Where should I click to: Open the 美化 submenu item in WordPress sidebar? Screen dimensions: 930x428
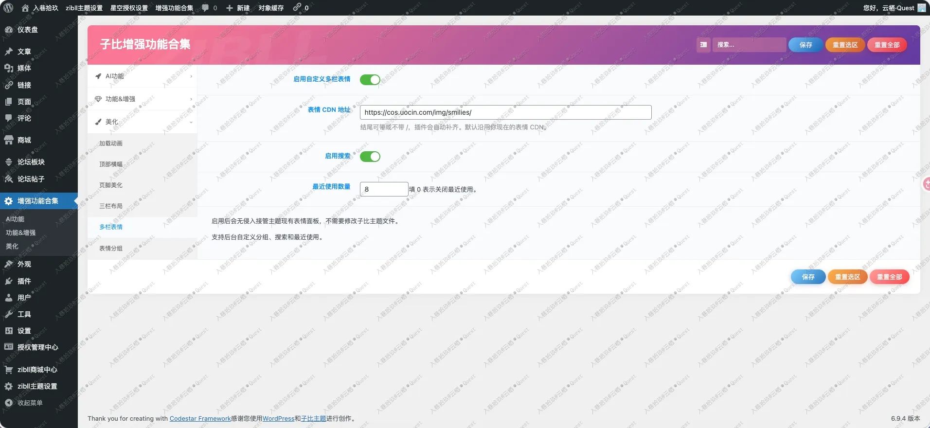click(x=12, y=246)
